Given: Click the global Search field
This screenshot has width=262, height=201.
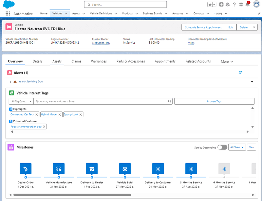Looking at the screenshot, I should coord(125,5).
